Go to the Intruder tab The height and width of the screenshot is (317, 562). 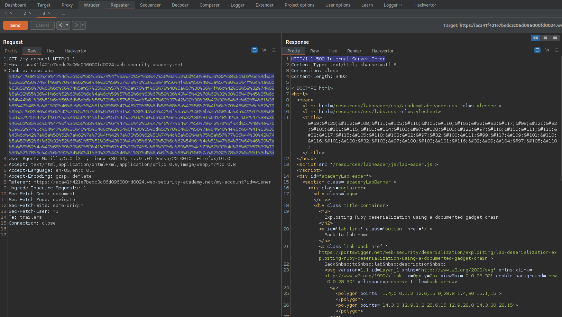pyautogui.click(x=92, y=5)
